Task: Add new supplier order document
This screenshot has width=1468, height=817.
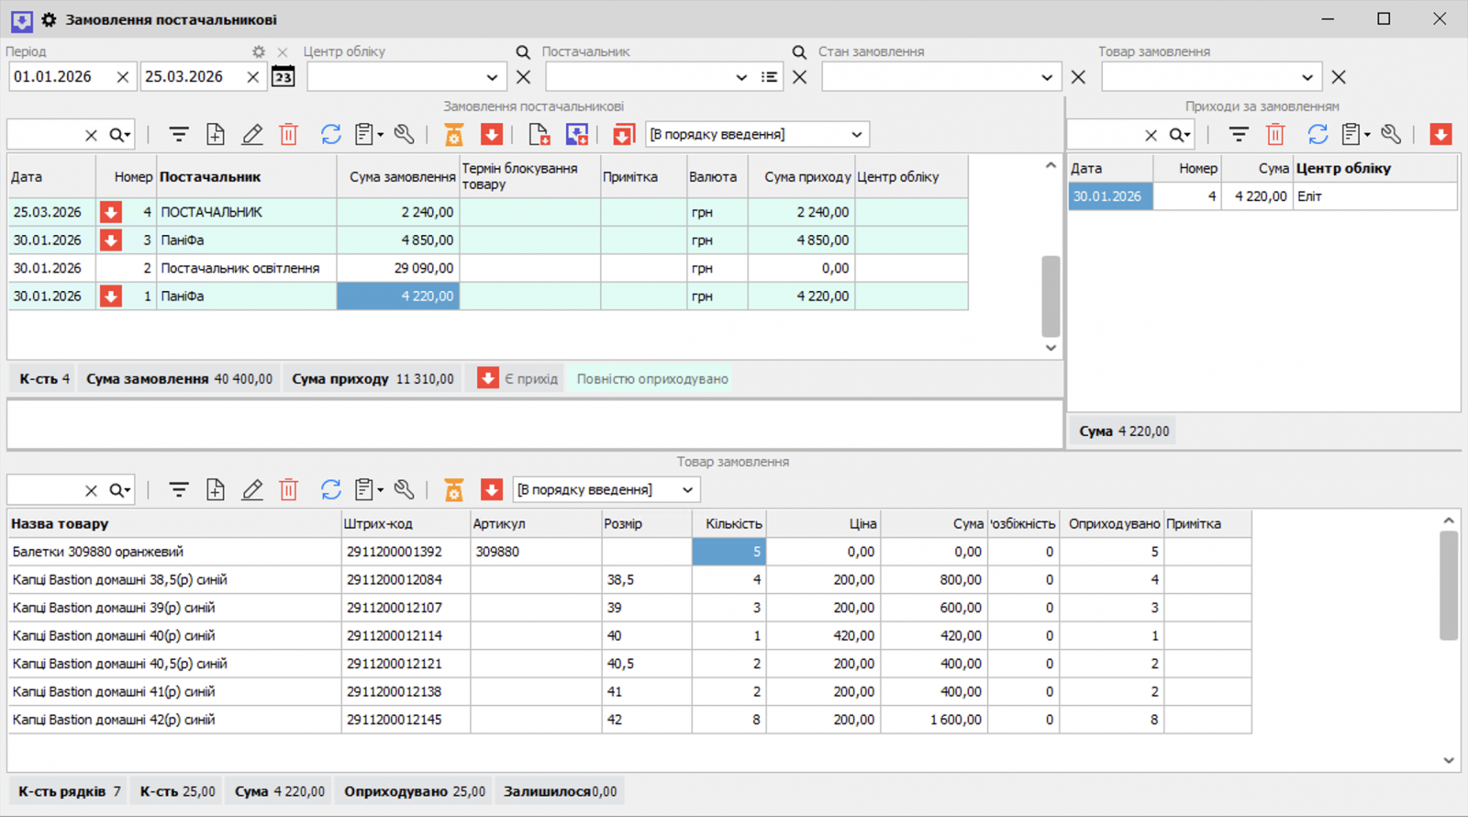Action: coord(216,135)
